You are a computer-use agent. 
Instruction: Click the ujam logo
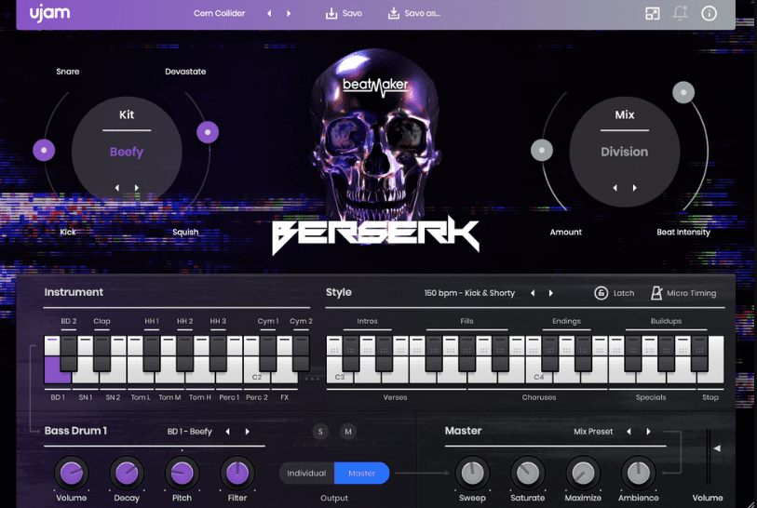point(49,13)
